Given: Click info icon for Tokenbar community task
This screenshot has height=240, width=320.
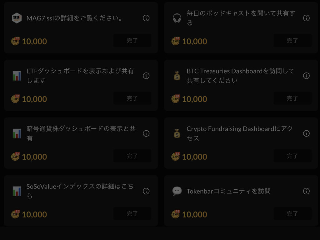Looking at the screenshot, I should [306, 191].
